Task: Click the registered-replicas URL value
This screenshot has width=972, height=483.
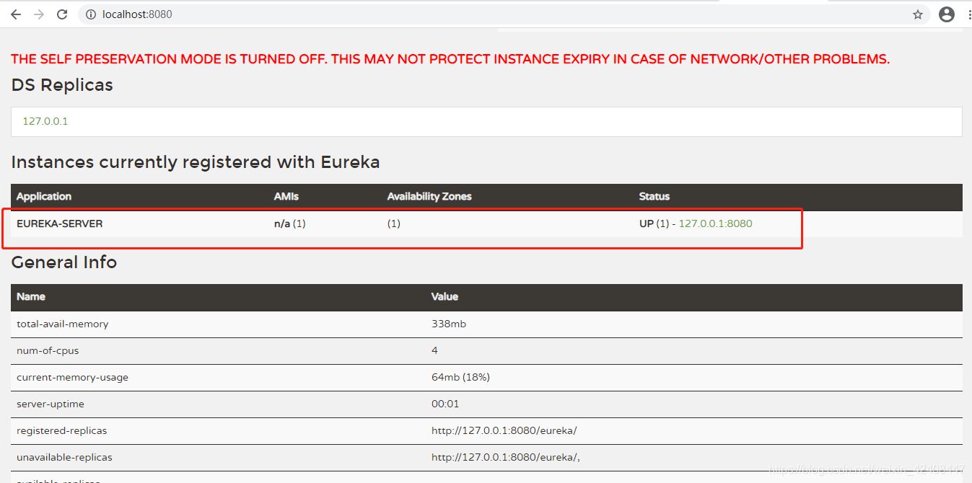Action: click(x=504, y=430)
